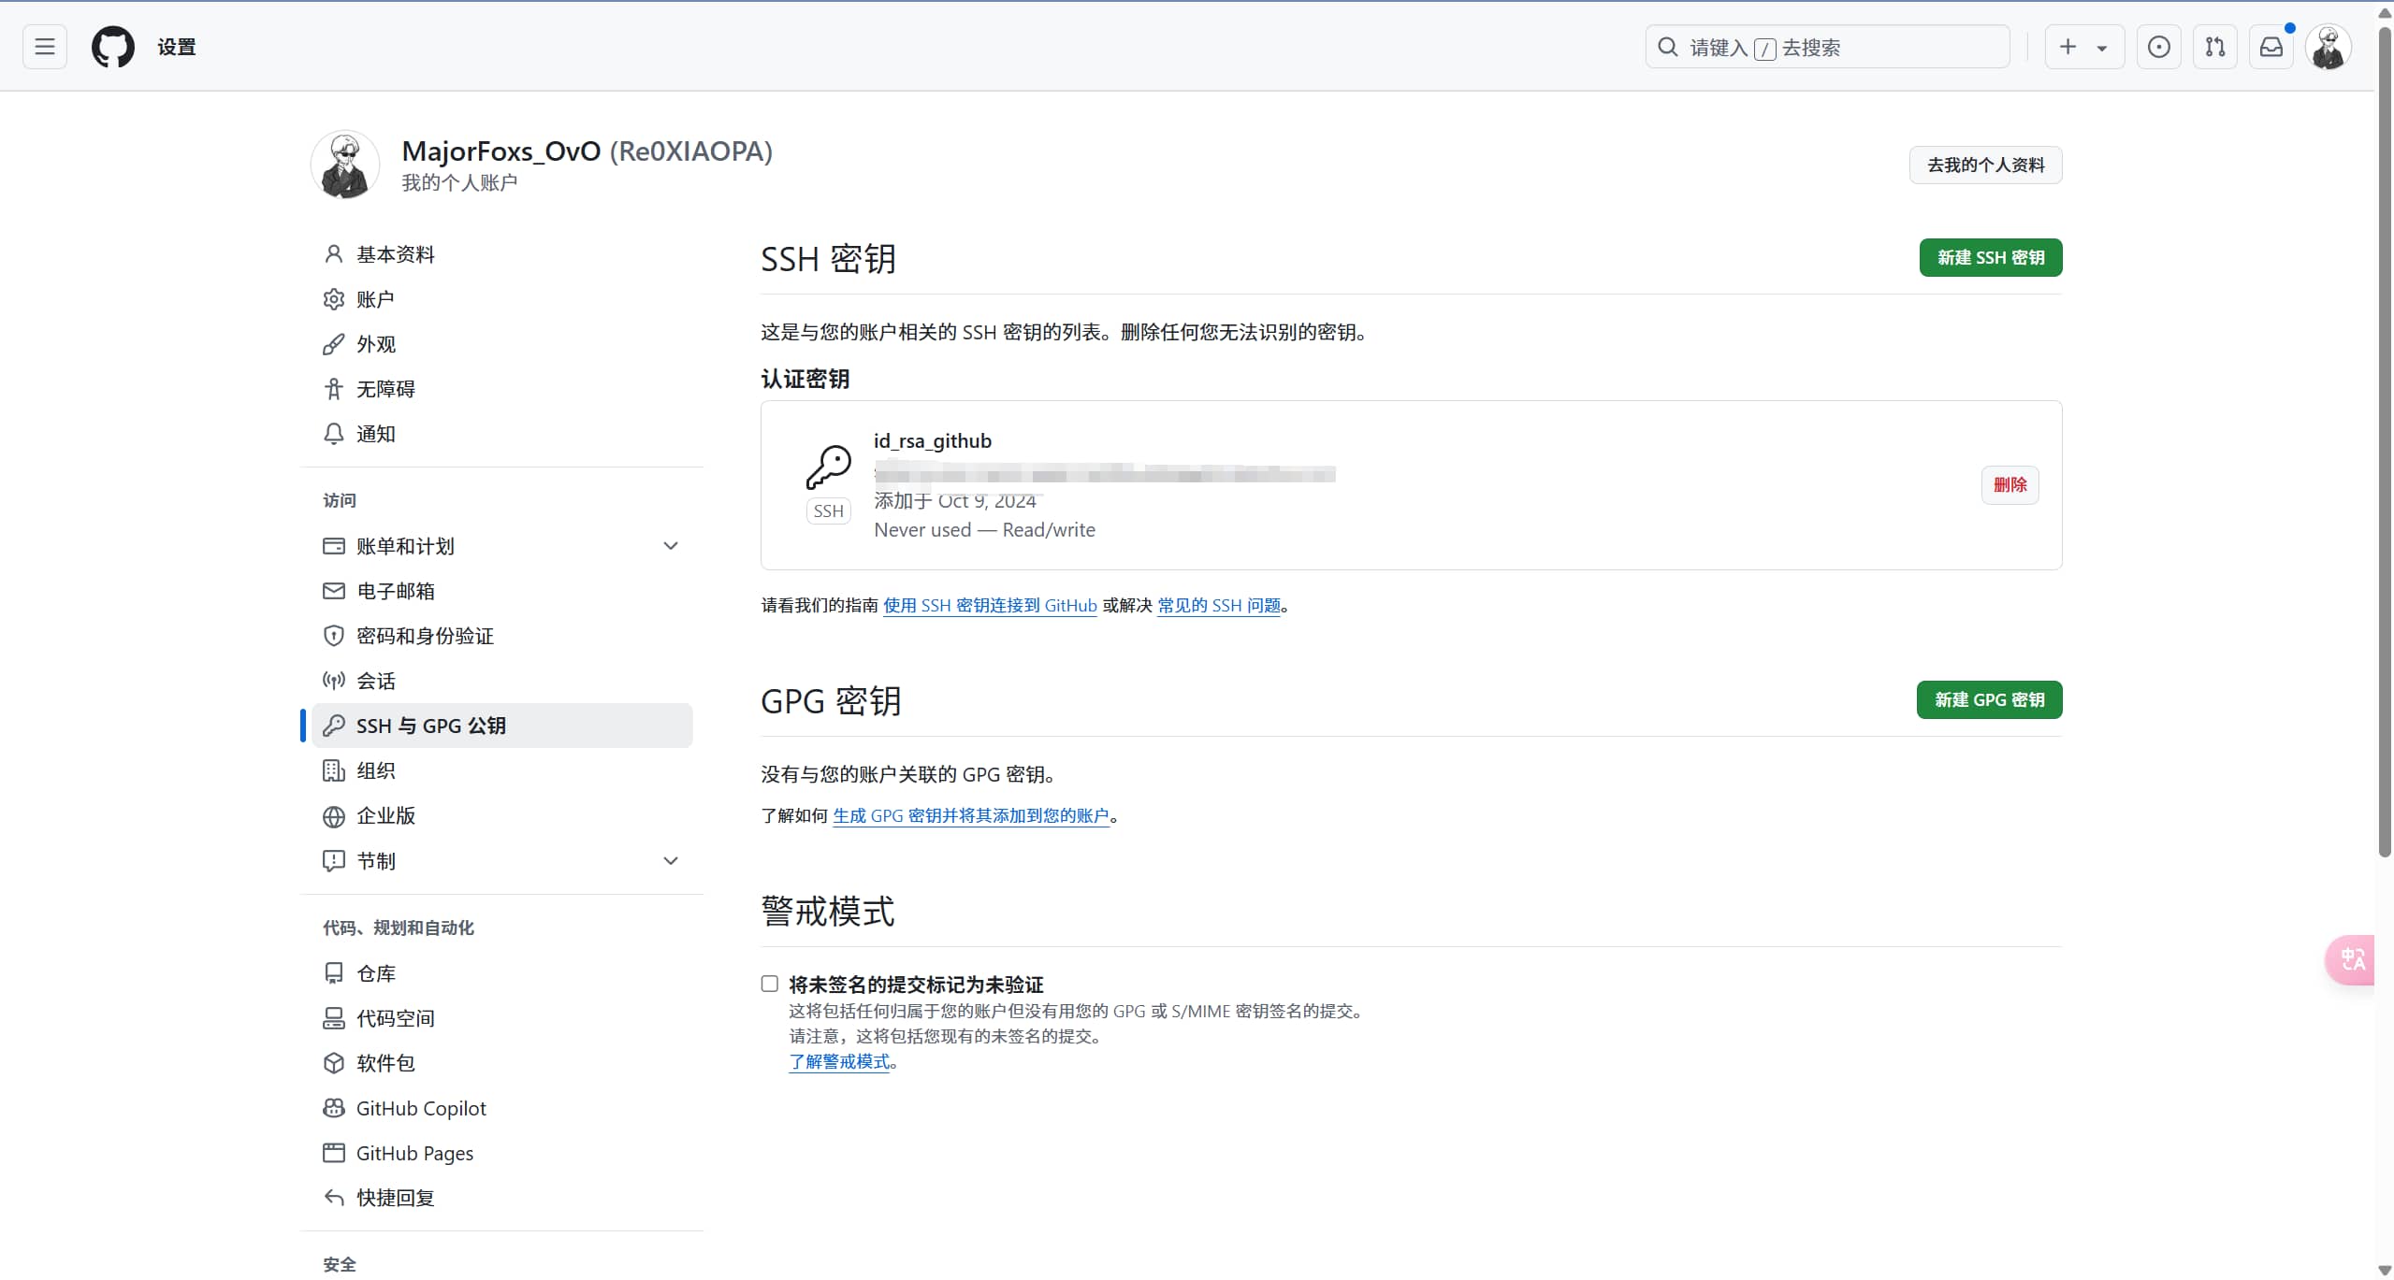Open 密码和身份验证 settings
The height and width of the screenshot is (1280, 2394).
click(501, 636)
